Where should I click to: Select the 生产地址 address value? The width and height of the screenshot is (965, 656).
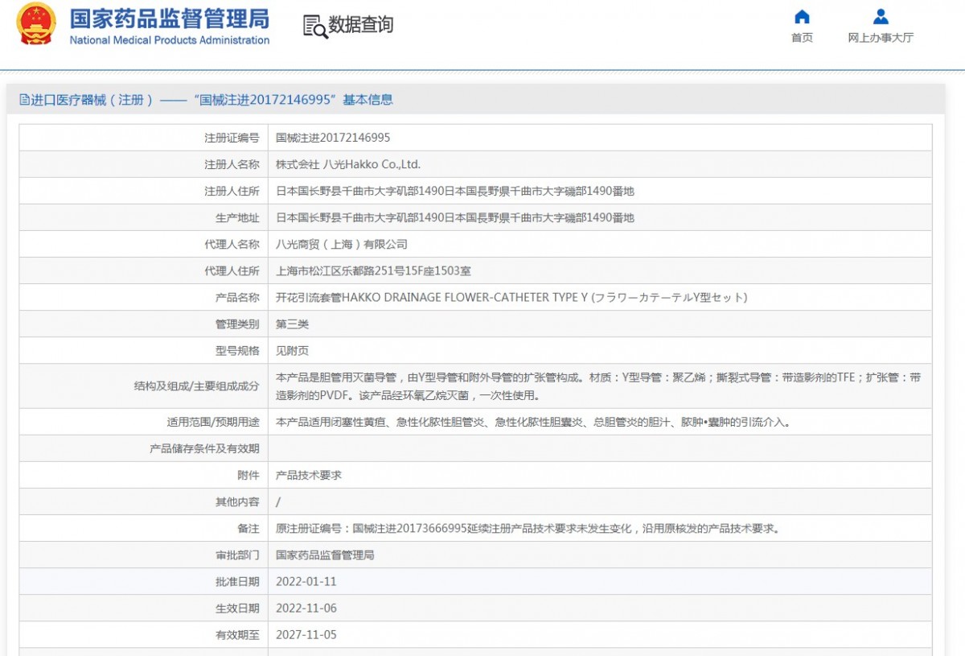point(455,217)
